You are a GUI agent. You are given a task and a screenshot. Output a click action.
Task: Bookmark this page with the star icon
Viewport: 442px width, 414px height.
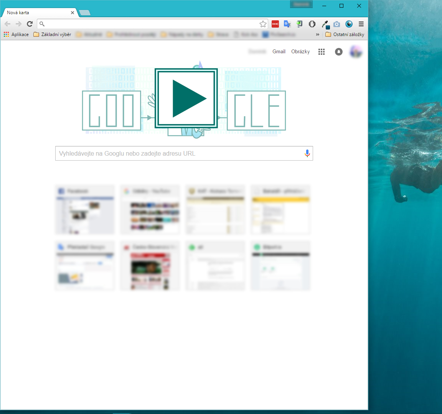[263, 24]
